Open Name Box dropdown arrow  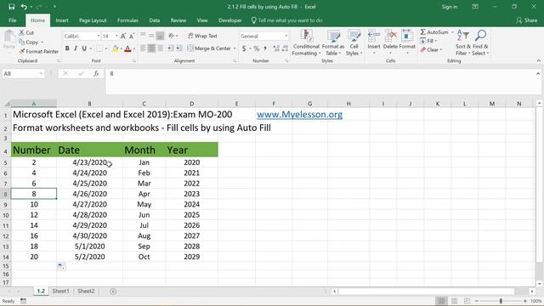(x=41, y=74)
